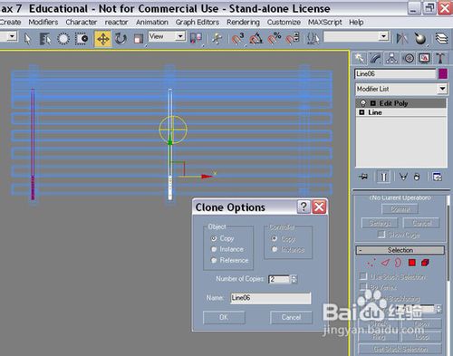Open the Character menu
The image size is (453, 356).
pos(82,23)
